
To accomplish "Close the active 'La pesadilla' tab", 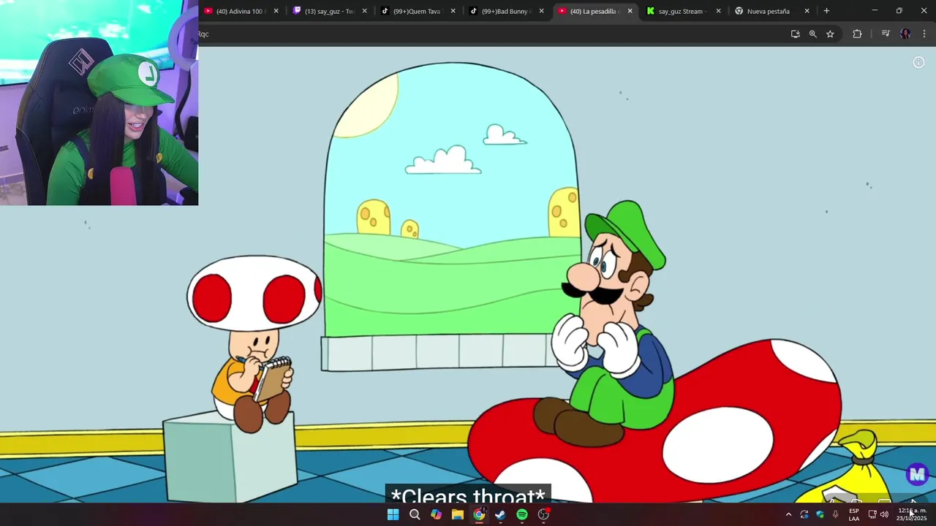I will pos(630,11).
